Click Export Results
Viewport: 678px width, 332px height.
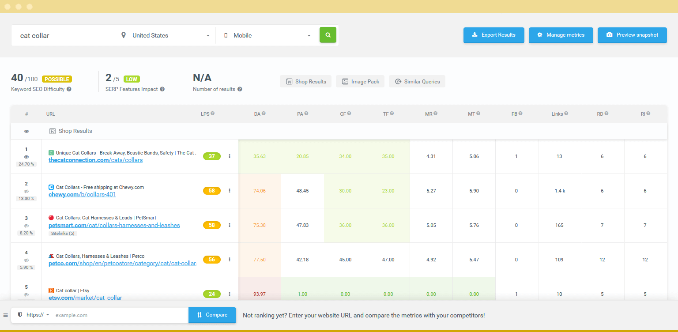493,35
